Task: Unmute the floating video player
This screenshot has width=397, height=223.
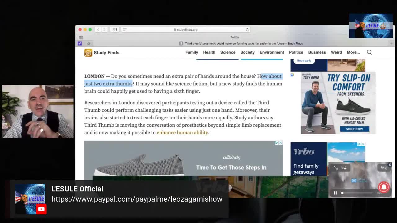Action: tap(384, 168)
